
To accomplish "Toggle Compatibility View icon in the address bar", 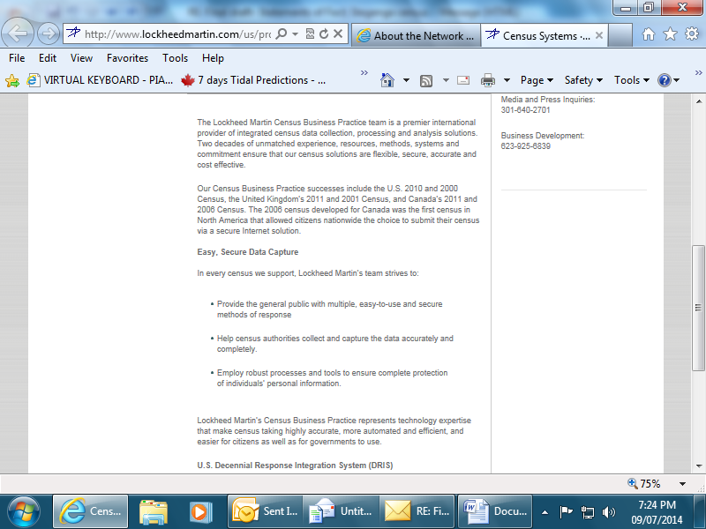I will 310,34.
